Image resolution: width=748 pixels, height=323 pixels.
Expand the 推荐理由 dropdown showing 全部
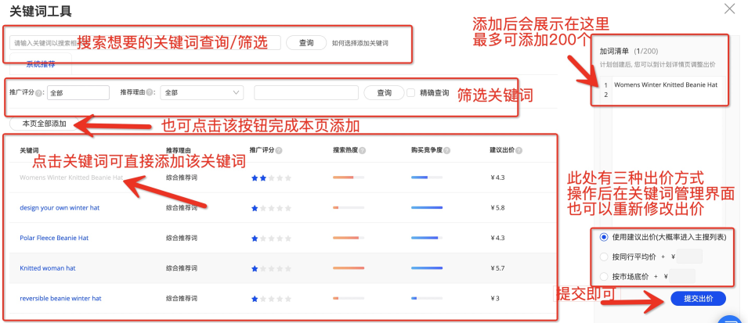pyautogui.click(x=202, y=92)
